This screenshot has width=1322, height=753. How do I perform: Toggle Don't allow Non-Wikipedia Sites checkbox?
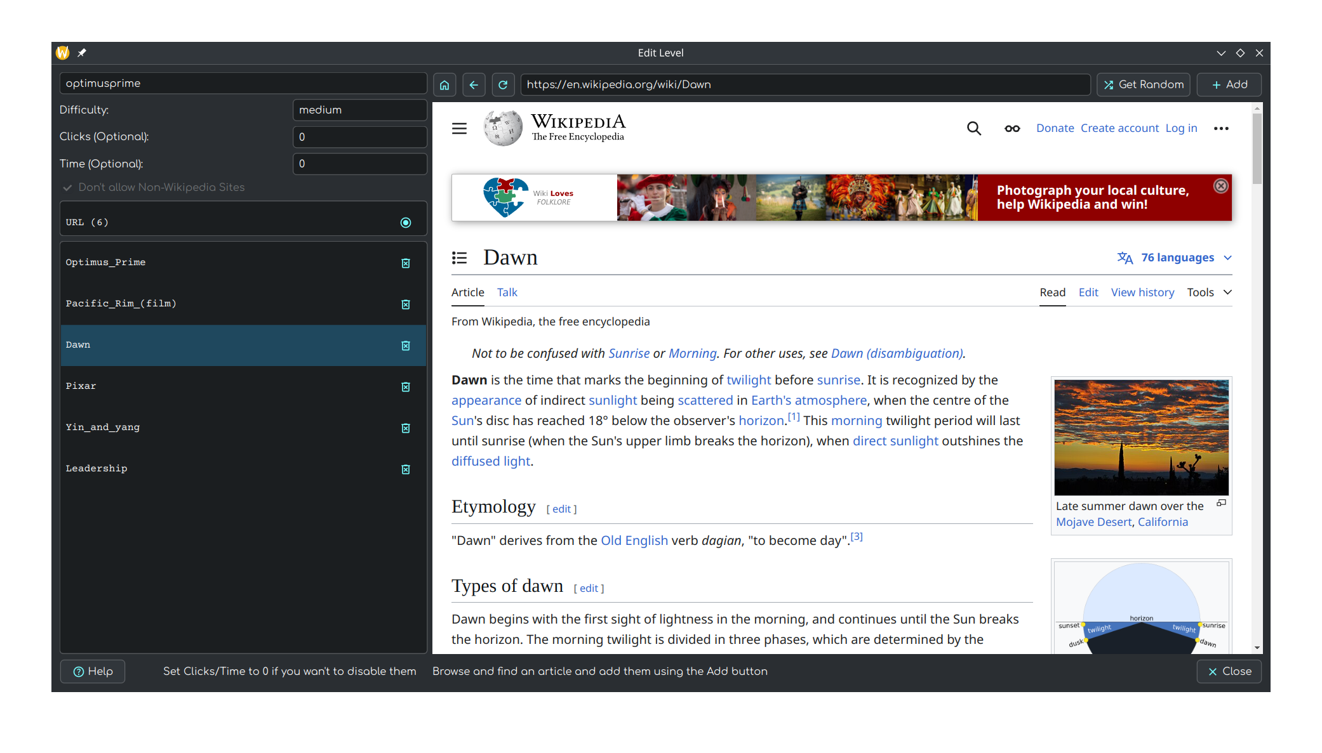(68, 188)
